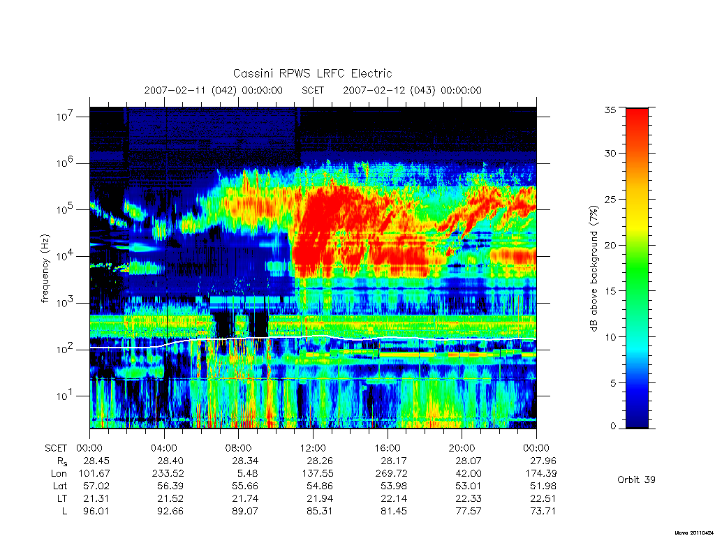Click the 'Rs' row label
The width and height of the screenshot is (715, 536).
coord(62,461)
